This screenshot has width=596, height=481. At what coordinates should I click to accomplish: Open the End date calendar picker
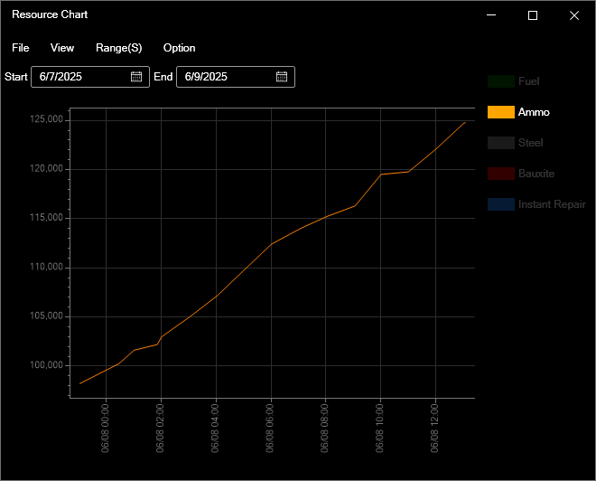tap(281, 77)
